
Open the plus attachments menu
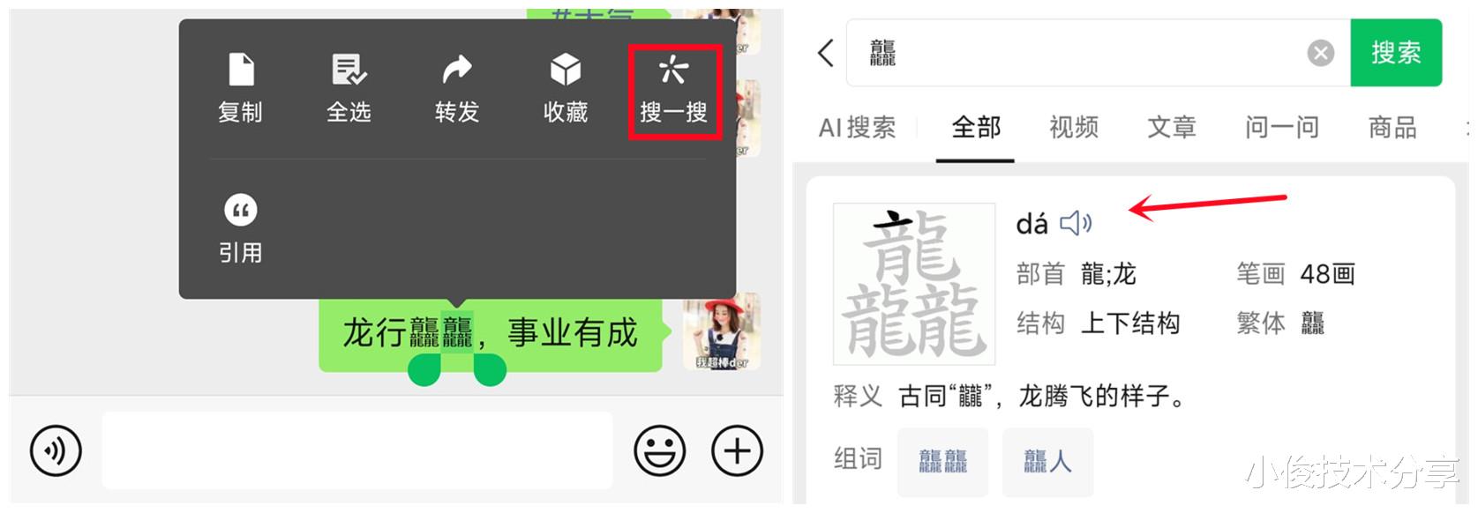point(737,451)
